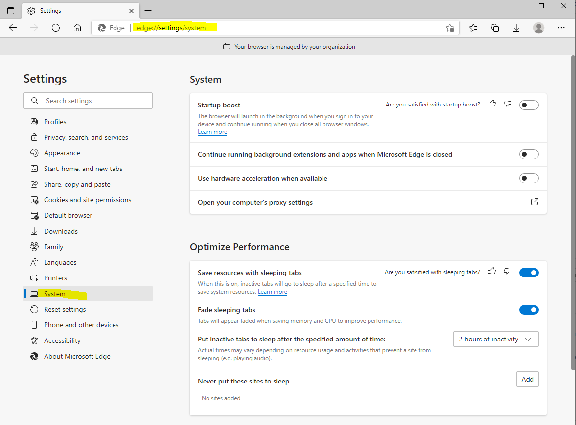Open computer's proxy settings external link icon
576x425 pixels.
click(x=534, y=202)
